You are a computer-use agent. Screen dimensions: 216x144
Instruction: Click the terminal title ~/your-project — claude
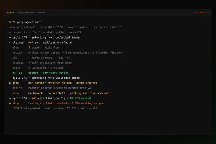[x=31, y=13]
